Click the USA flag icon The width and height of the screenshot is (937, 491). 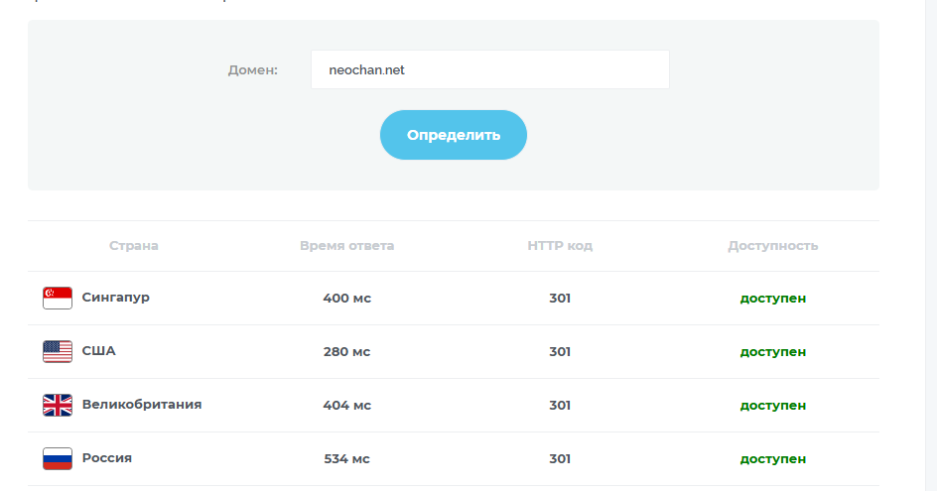[x=57, y=351]
